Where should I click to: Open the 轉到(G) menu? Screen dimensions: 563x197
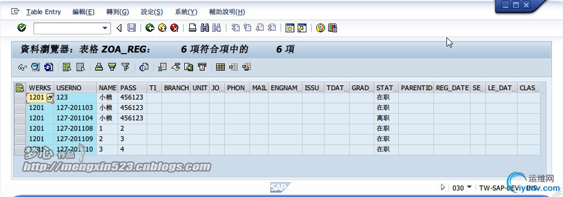pyautogui.click(x=118, y=12)
